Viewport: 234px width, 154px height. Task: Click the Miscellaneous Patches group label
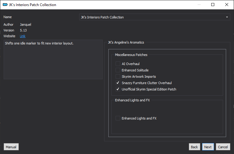[x=131, y=55]
